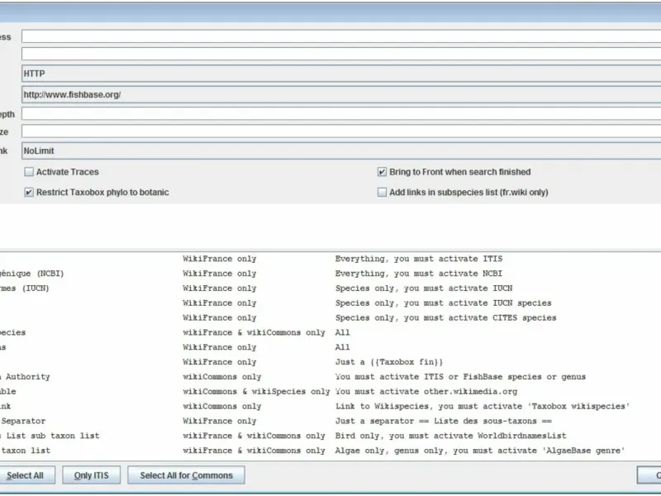Enable the Activate Traces checkbox
The width and height of the screenshot is (661, 496).
(x=29, y=172)
